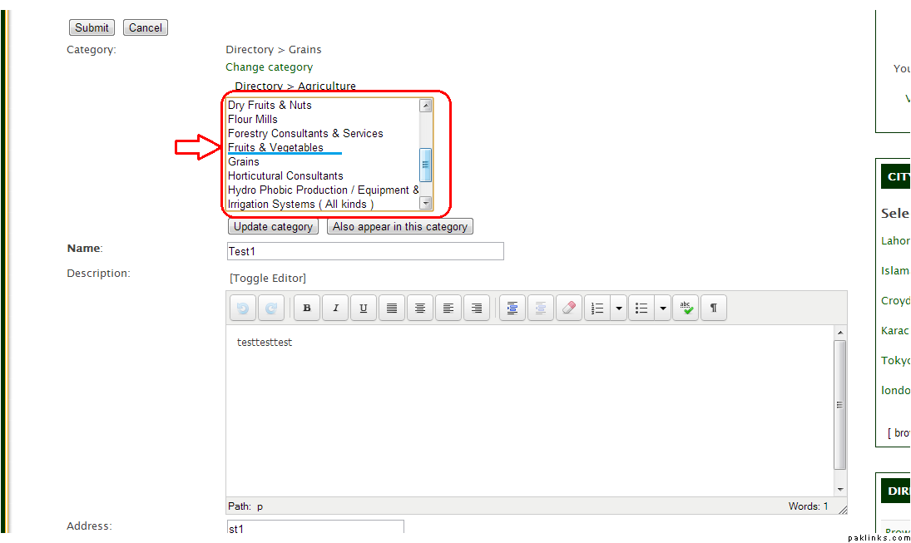Viewport: 911px width, 543px height.
Task: Show paragraph marks with pilcrow icon
Action: pyautogui.click(x=714, y=309)
